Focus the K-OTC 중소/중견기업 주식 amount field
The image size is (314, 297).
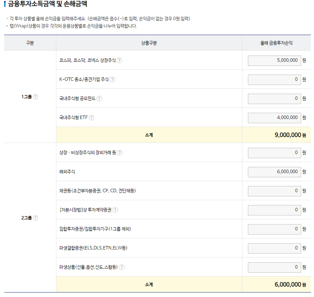pyautogui.click(x=274, y=80)
